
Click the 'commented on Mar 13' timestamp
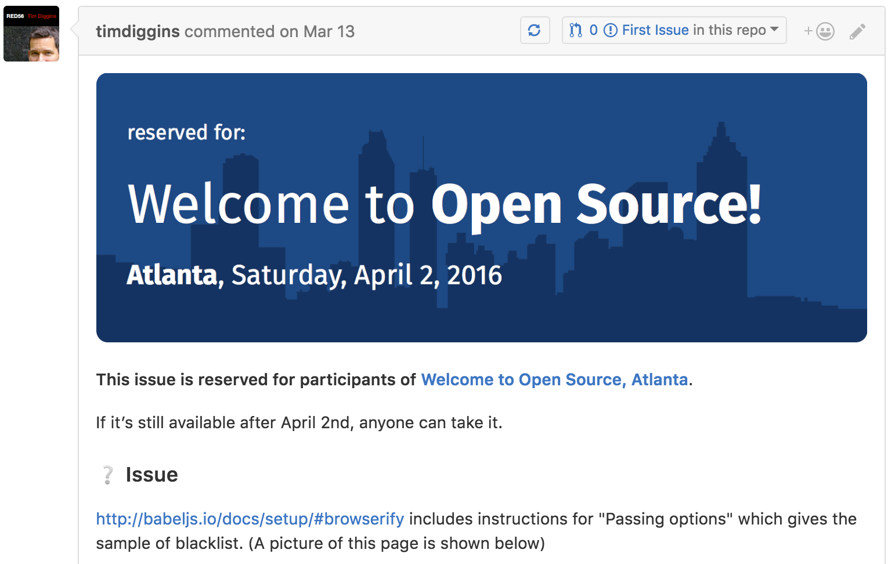(x=269, y=31)
